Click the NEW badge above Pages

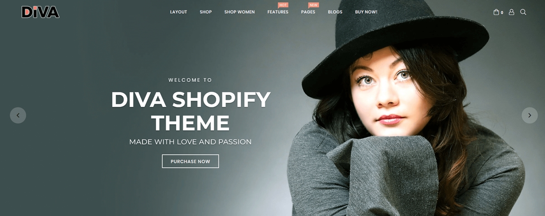click(x=313, y=5)
